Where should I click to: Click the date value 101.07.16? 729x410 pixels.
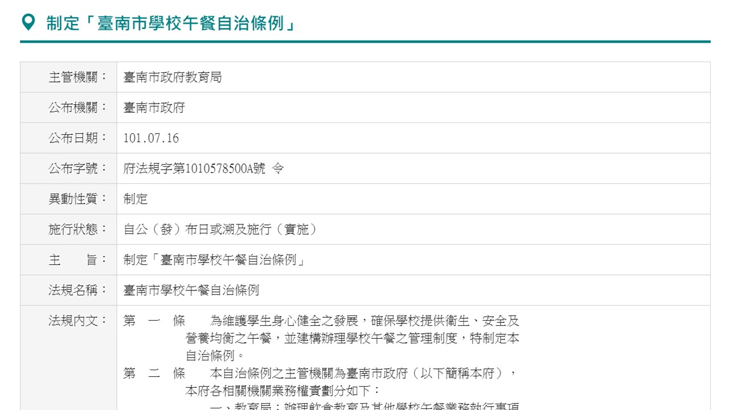[x=151, y=138]
